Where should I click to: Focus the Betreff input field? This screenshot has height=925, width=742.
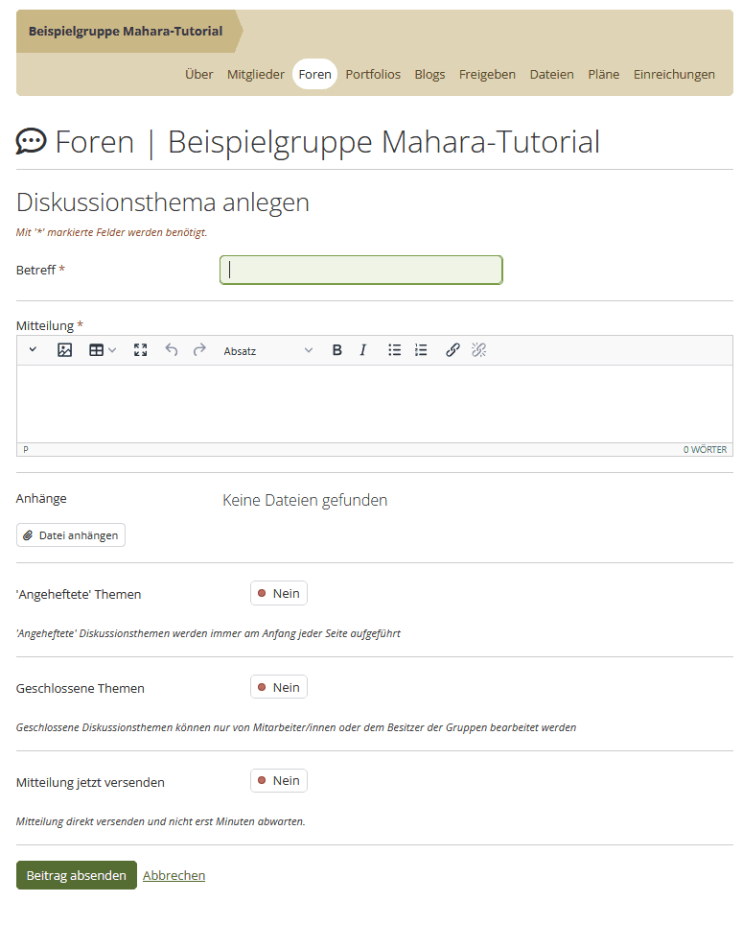click(361, 271)
